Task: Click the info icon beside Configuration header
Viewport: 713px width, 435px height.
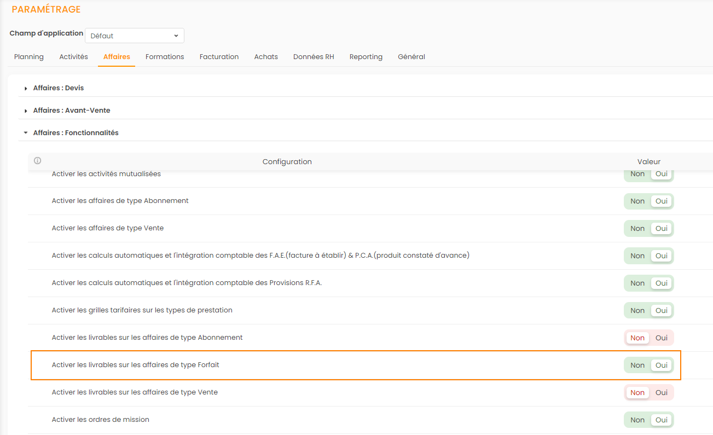Action: (x=38, y=161)
